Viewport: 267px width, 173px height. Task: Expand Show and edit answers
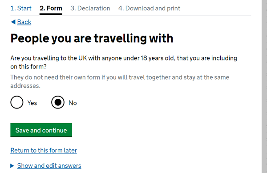tap(49, 166)
